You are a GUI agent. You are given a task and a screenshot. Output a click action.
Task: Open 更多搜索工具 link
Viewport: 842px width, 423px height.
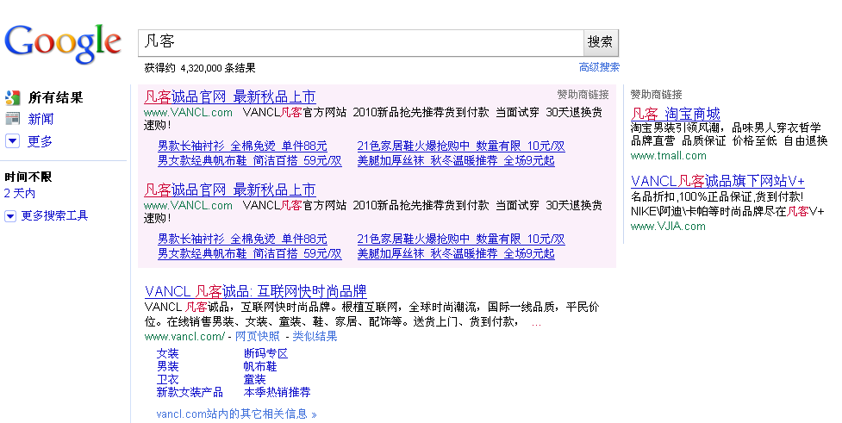54,215
